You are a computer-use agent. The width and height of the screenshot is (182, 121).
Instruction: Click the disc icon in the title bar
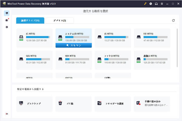click(x=151, y=4)
